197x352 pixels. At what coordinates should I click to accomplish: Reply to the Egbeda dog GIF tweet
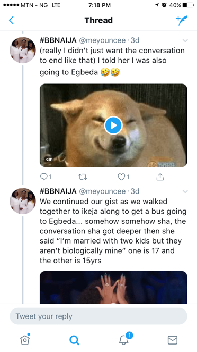[x=46, y=177]
